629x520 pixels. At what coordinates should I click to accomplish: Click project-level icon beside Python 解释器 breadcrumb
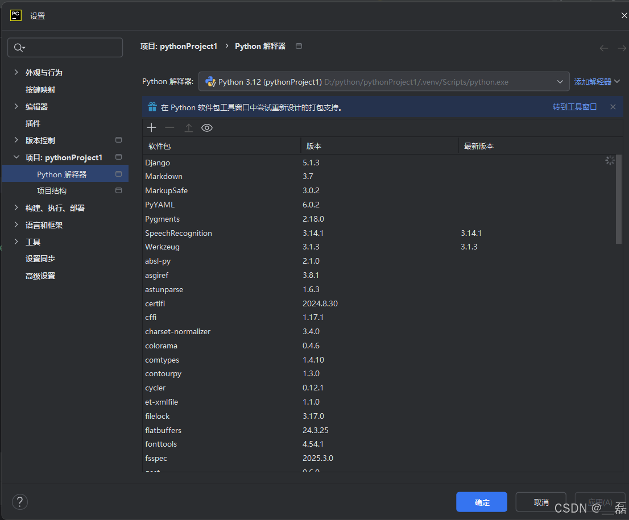299,46
